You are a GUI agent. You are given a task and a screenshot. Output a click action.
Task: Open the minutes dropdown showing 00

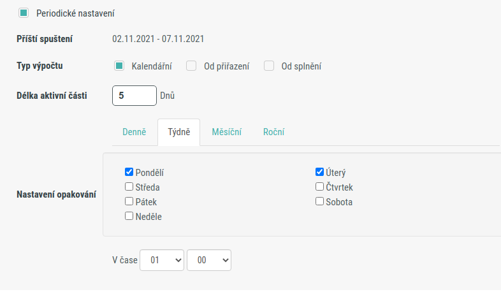(x=209, y=260)
